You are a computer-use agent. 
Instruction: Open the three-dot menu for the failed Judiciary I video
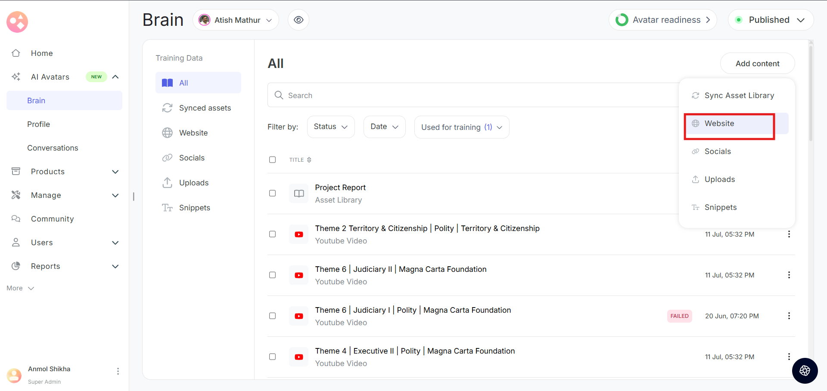coord(789,316)
